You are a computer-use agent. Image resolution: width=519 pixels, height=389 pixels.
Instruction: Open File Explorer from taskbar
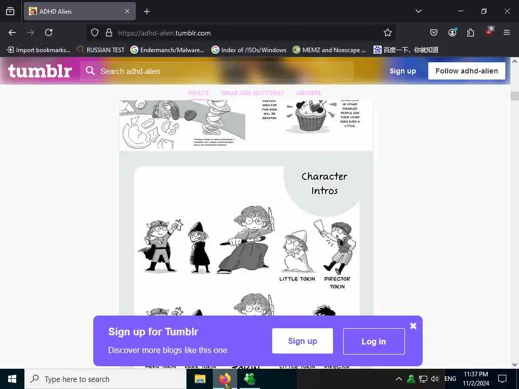pos(200,379)
